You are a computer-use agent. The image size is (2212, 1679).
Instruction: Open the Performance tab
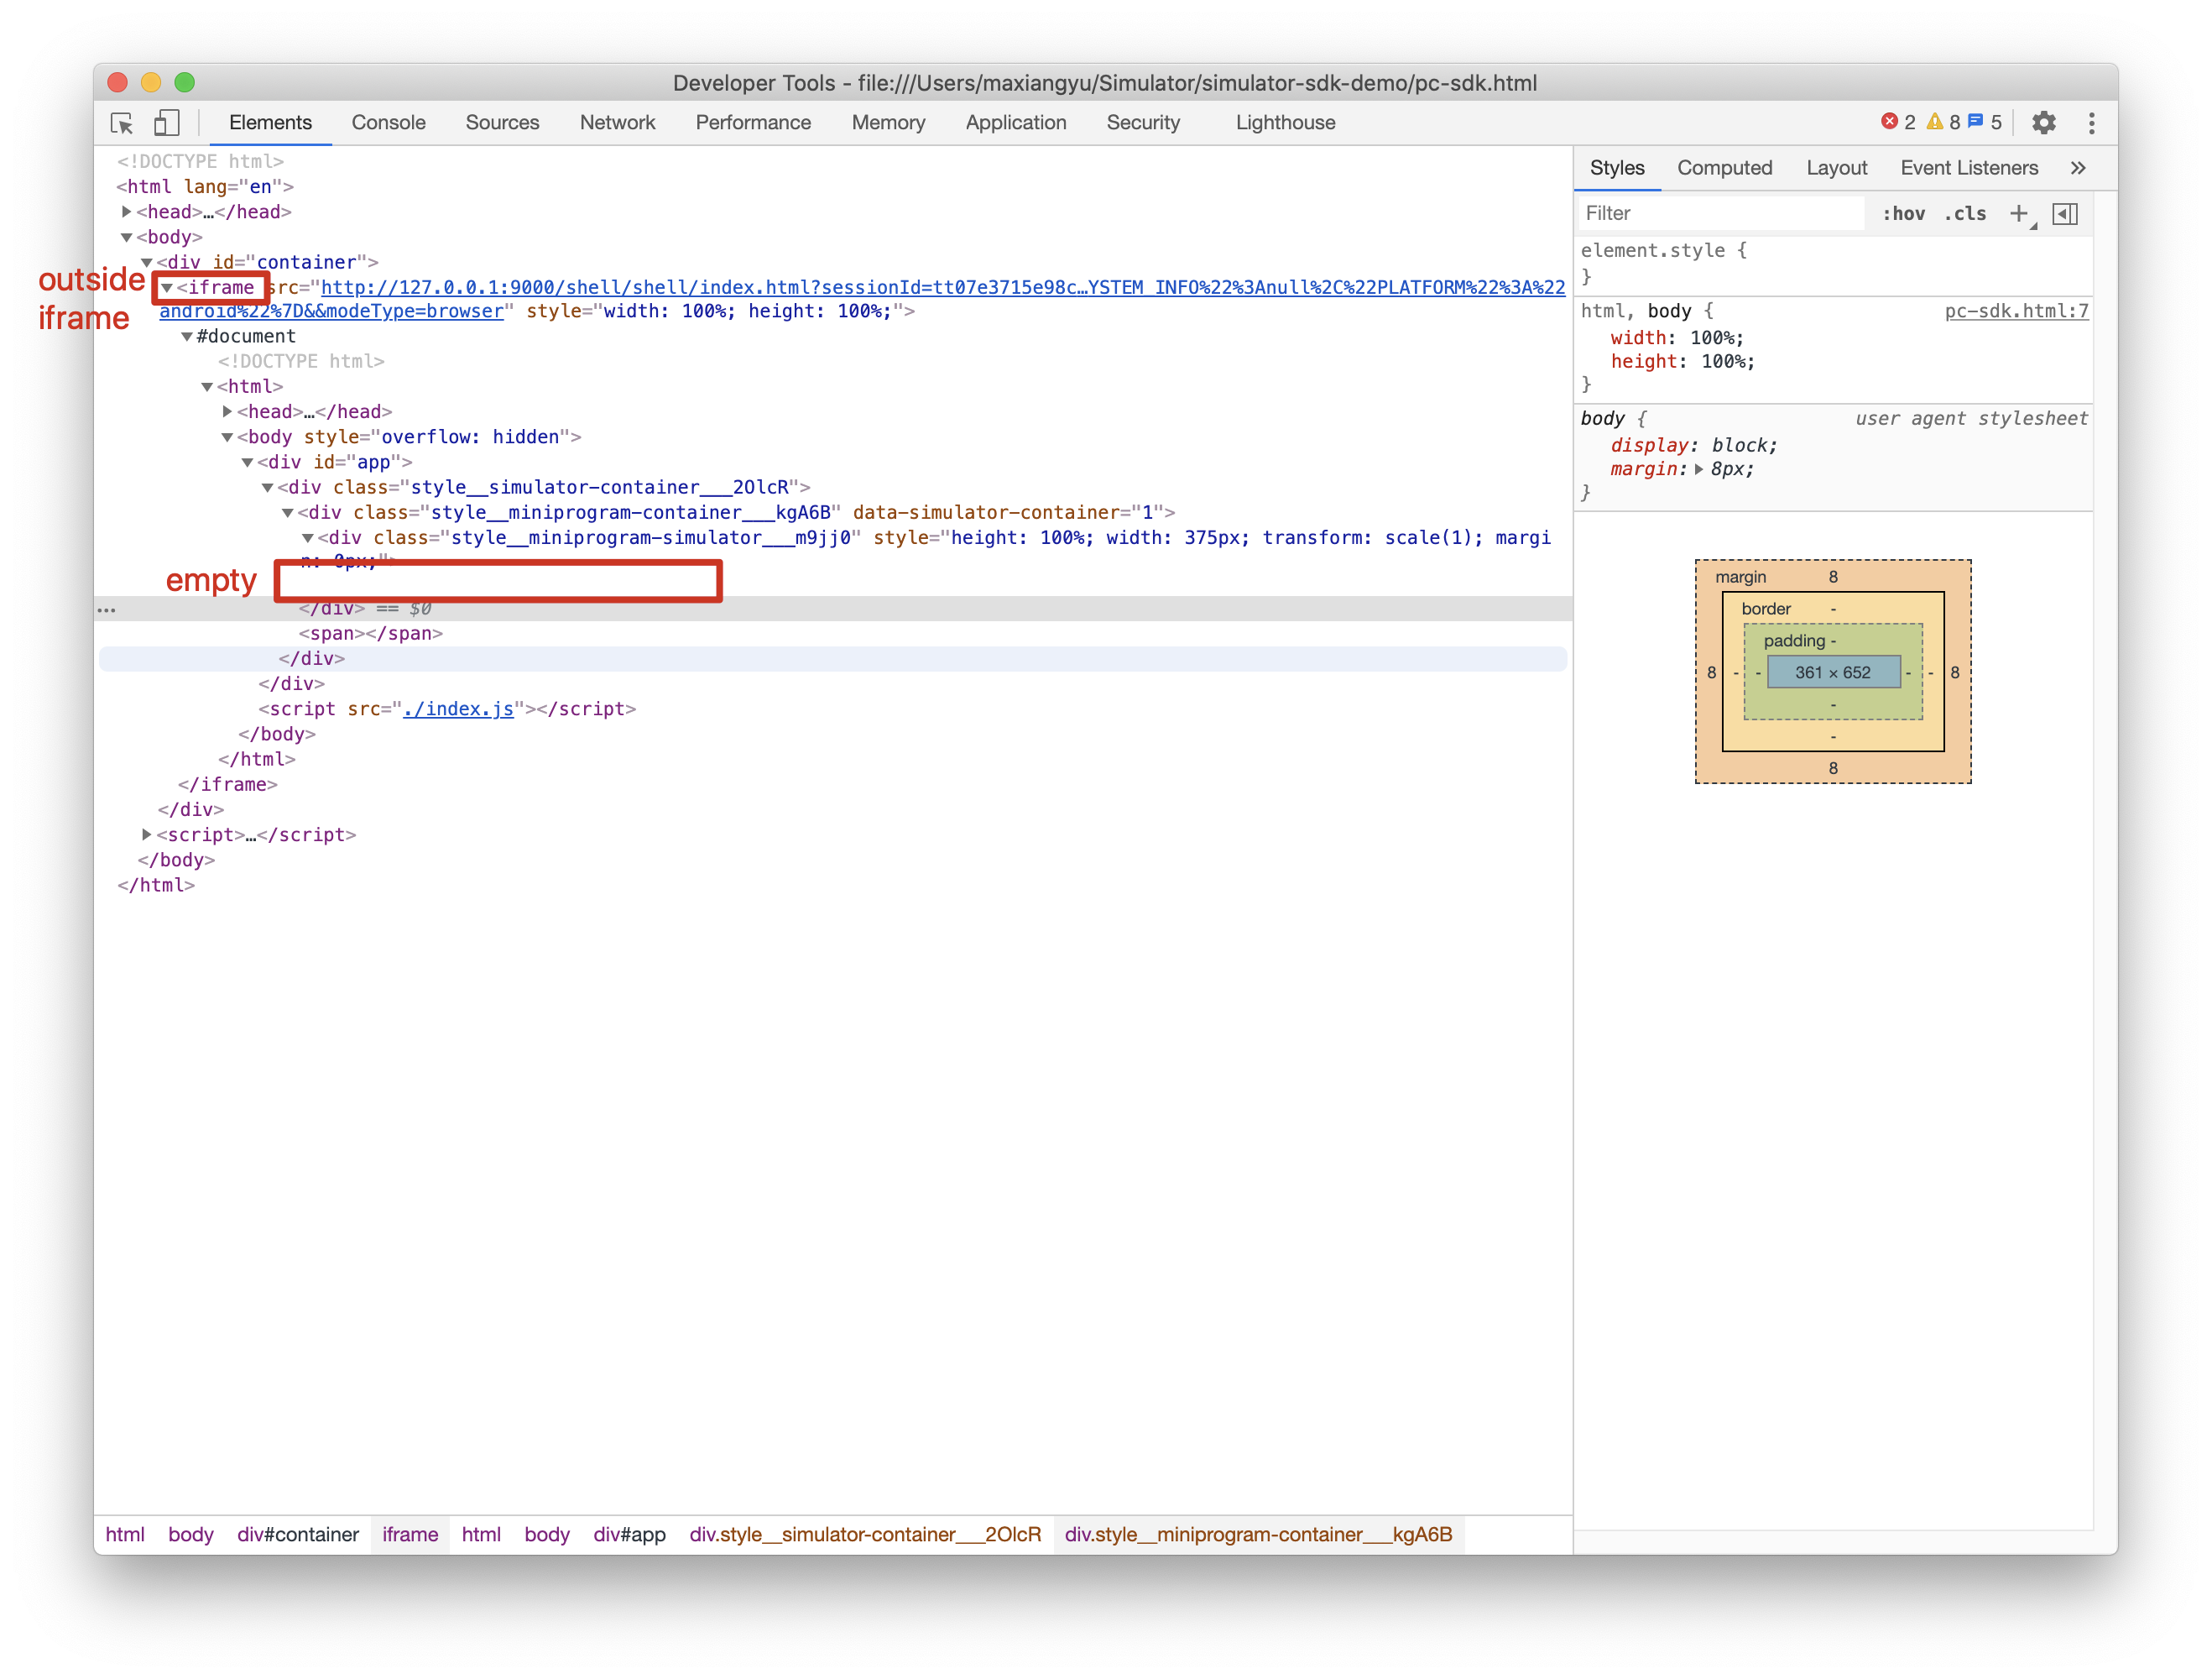753,122
